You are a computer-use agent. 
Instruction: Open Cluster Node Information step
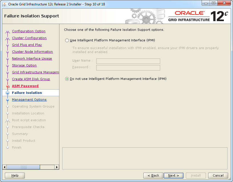pyautogui.click(x=32, y=52)
